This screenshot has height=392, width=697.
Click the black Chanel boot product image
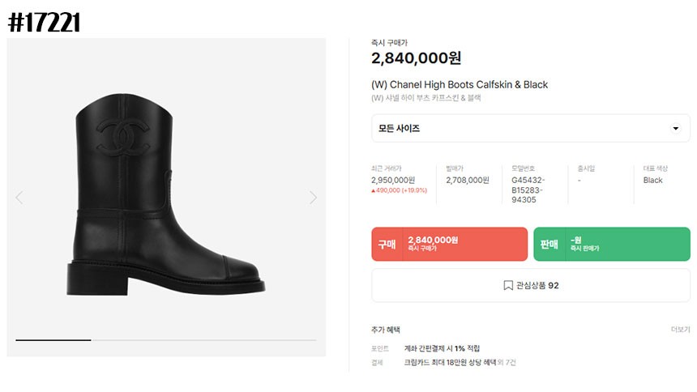tap(166, 194)
